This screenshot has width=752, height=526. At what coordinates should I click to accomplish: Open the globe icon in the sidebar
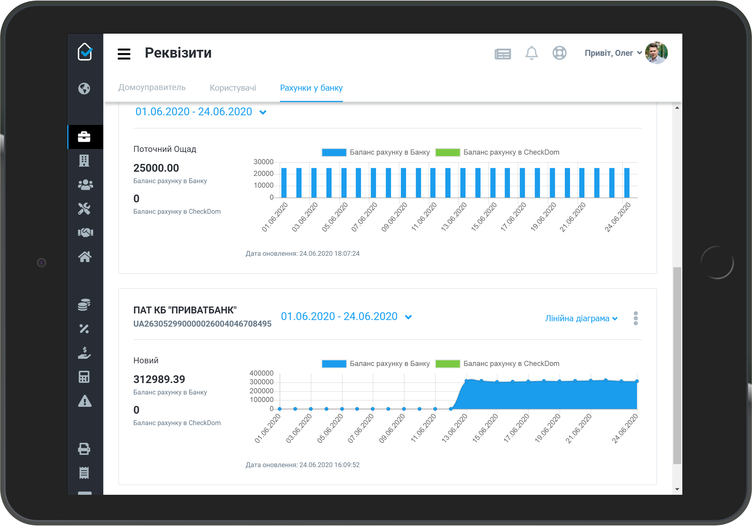click(x=84, y=89)
